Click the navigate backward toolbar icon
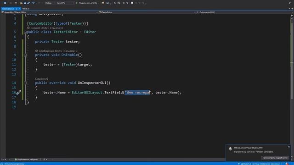Image resolution: width=294 pixels, height=165 pixels. [x=5, y=3]
